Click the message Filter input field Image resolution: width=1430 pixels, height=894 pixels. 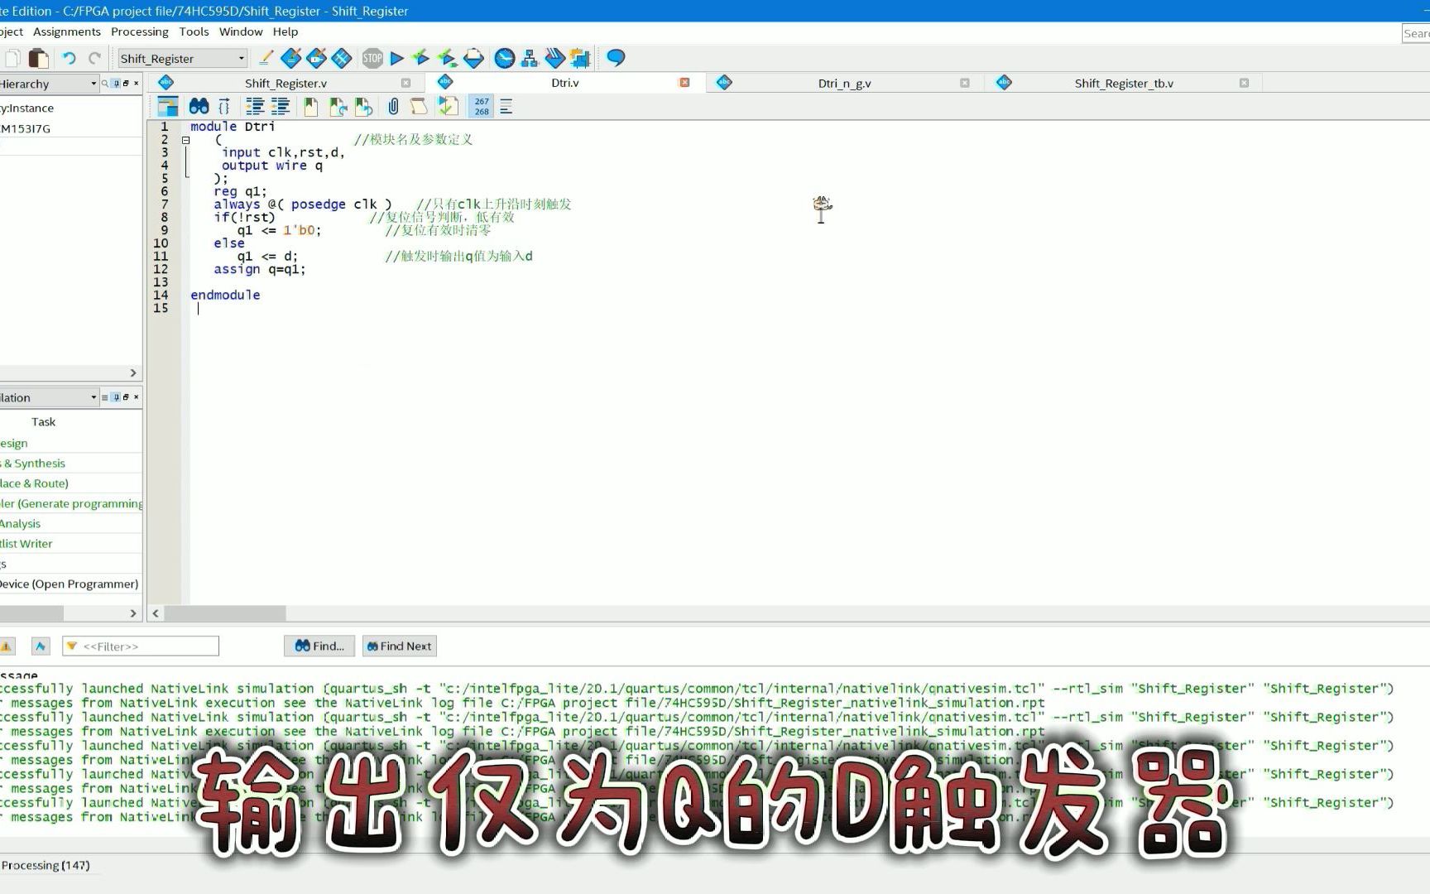click(142, 646)
